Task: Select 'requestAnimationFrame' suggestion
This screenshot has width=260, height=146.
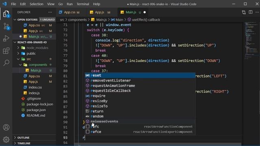Action: [140, 86]
